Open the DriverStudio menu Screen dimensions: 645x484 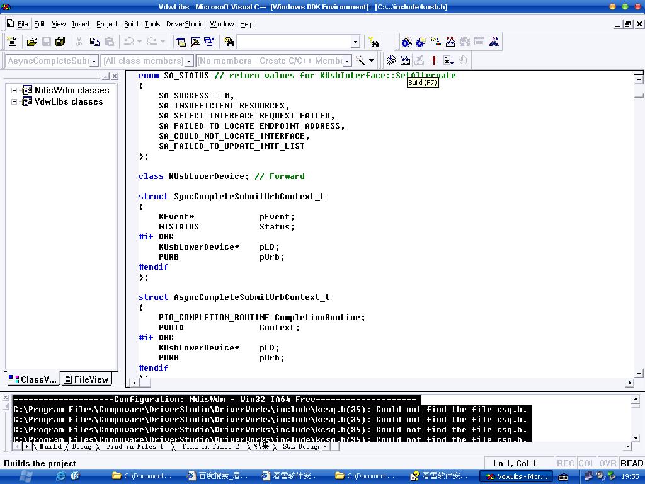click(x=185, y=24)
